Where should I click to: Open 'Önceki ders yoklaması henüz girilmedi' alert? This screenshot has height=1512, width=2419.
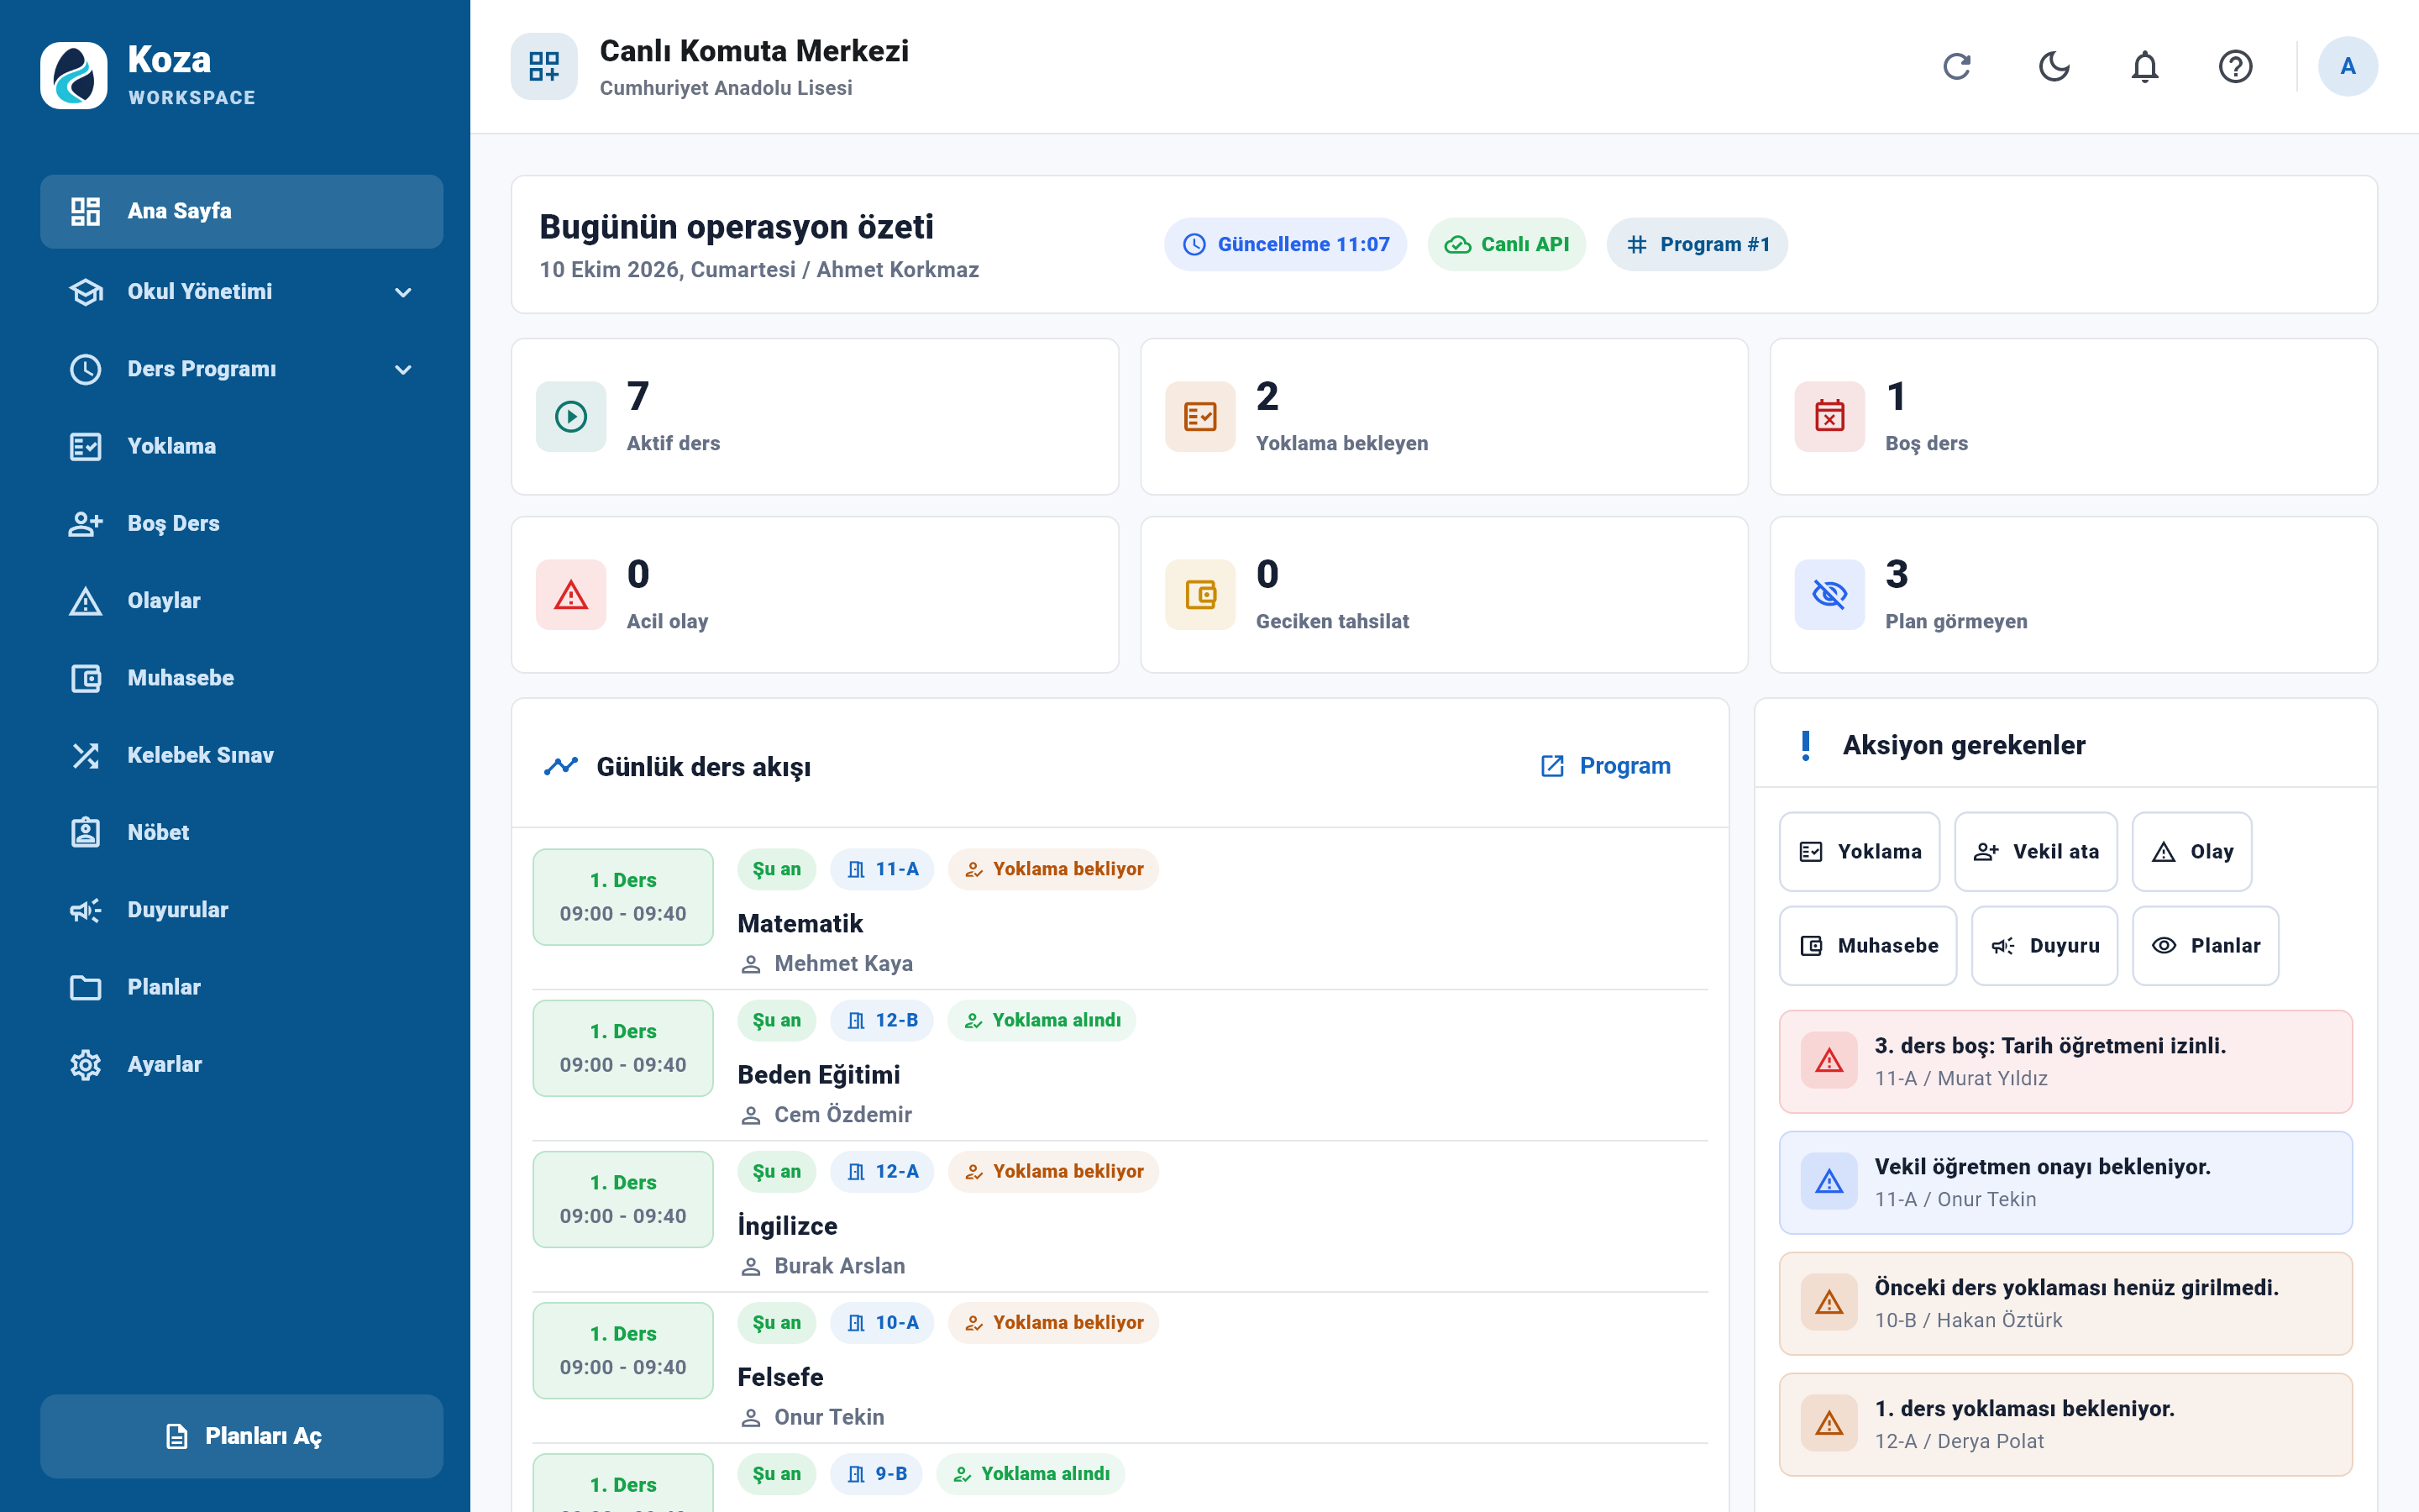point(2065,1303)
